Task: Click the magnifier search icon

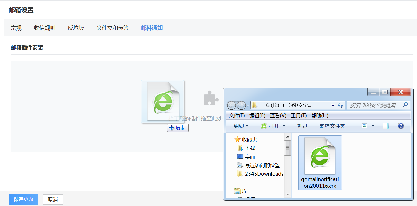Action: tap(405, 105)
